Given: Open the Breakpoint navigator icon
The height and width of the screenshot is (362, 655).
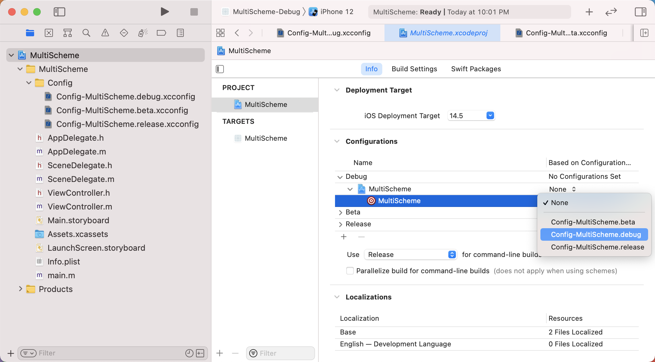Looking at the screenshot, I should tap(161, 33).
